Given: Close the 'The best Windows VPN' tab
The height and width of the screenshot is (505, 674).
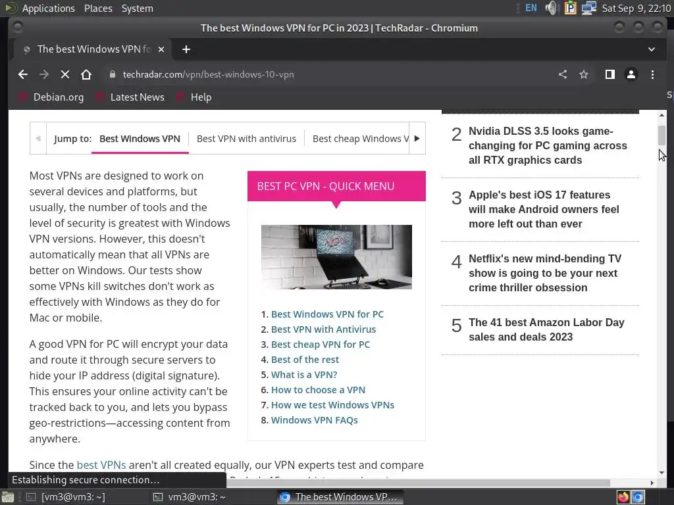Looking at the screenshot, I should [x=161, y=49].
